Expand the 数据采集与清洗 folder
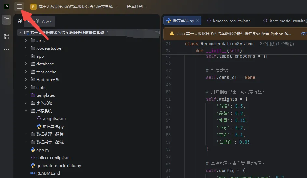 pos(26,142)
